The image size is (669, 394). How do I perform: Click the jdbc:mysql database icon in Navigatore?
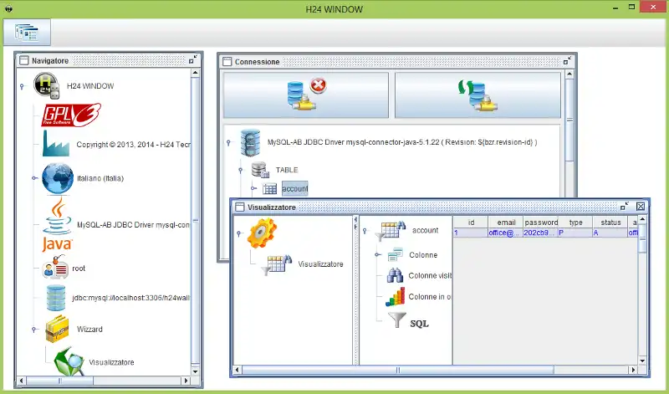tap(56, 298)
